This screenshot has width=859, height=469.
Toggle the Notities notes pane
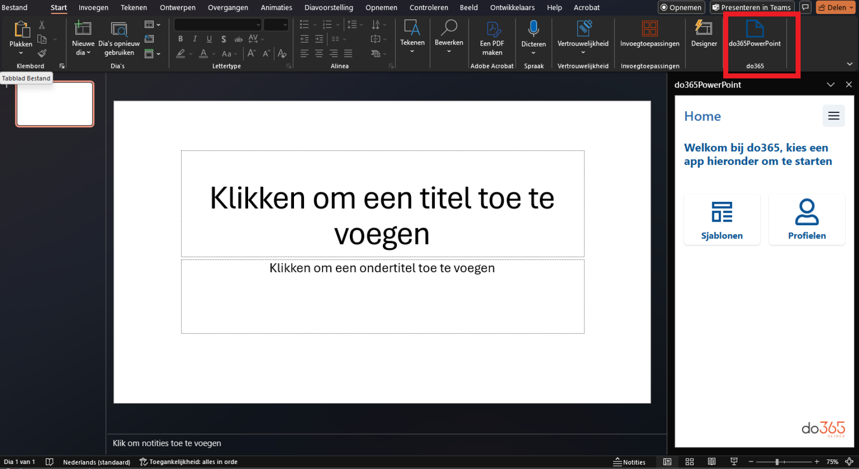(x=629, y=462)
